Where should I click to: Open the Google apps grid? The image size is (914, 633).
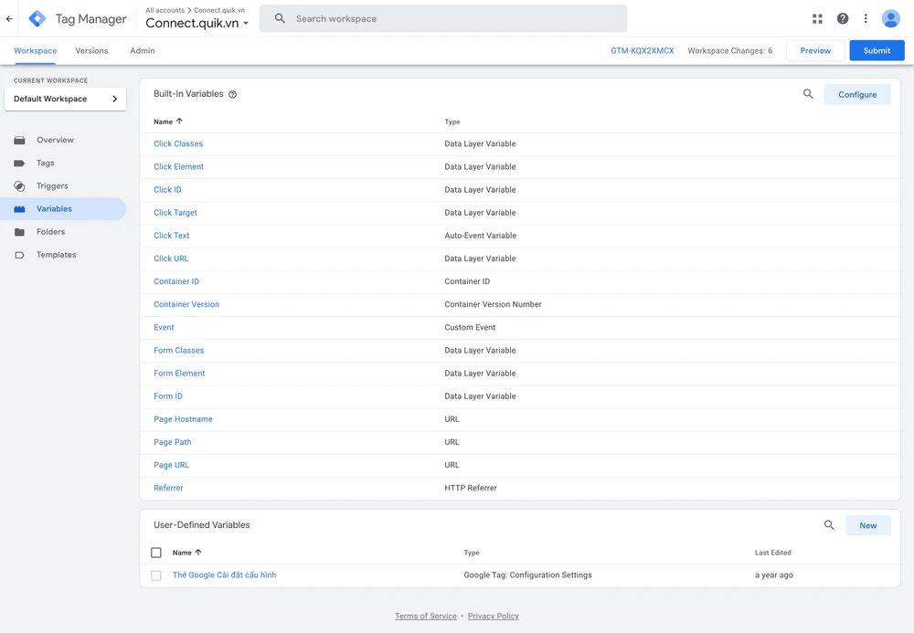coord(817,18)
